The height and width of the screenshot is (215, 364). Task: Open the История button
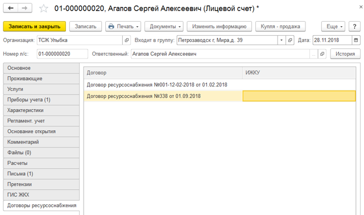[345, 54]
